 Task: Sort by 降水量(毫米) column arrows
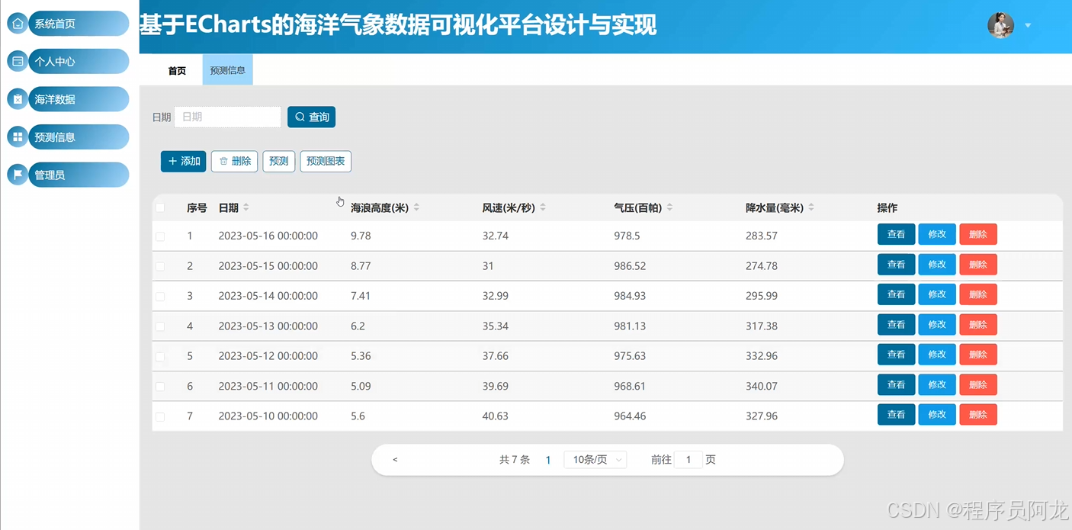pyautogui.click(x=811, y=207)
